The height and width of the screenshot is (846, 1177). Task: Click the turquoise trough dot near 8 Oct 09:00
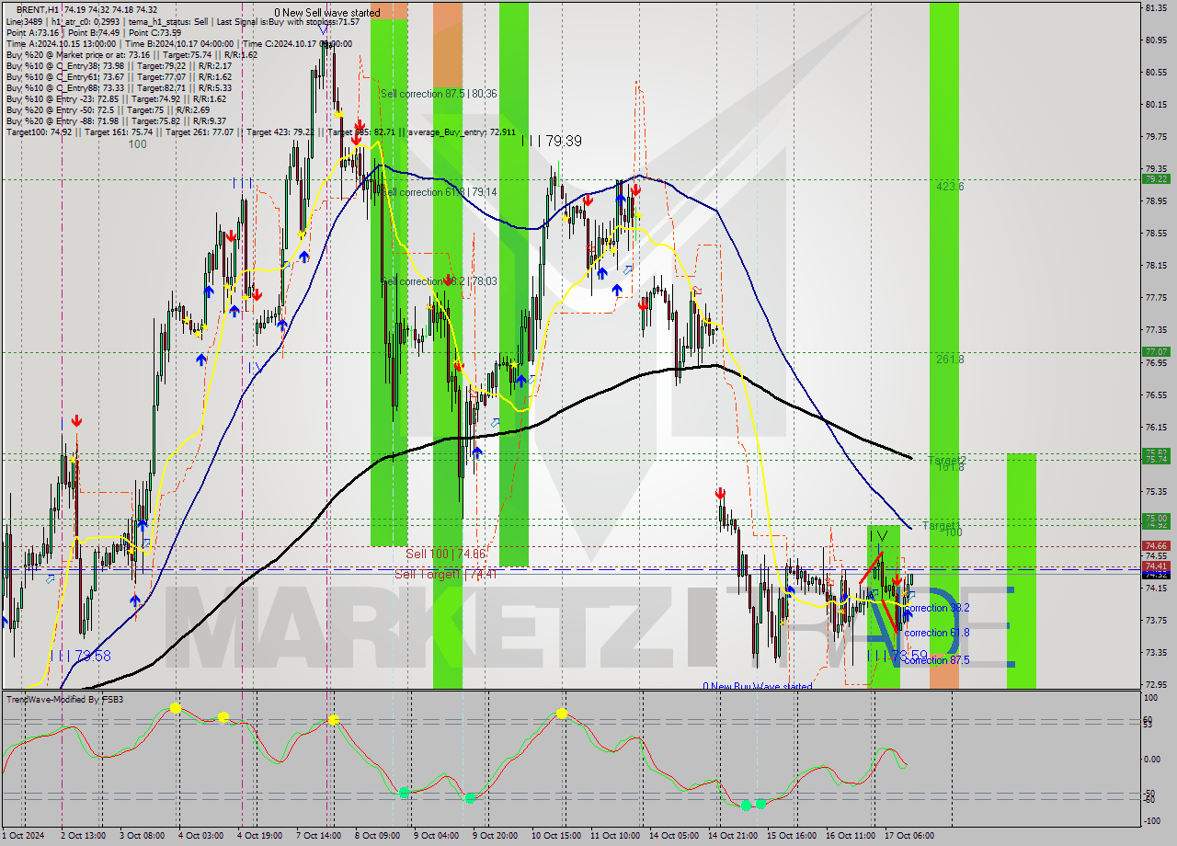tap(404, 792)
